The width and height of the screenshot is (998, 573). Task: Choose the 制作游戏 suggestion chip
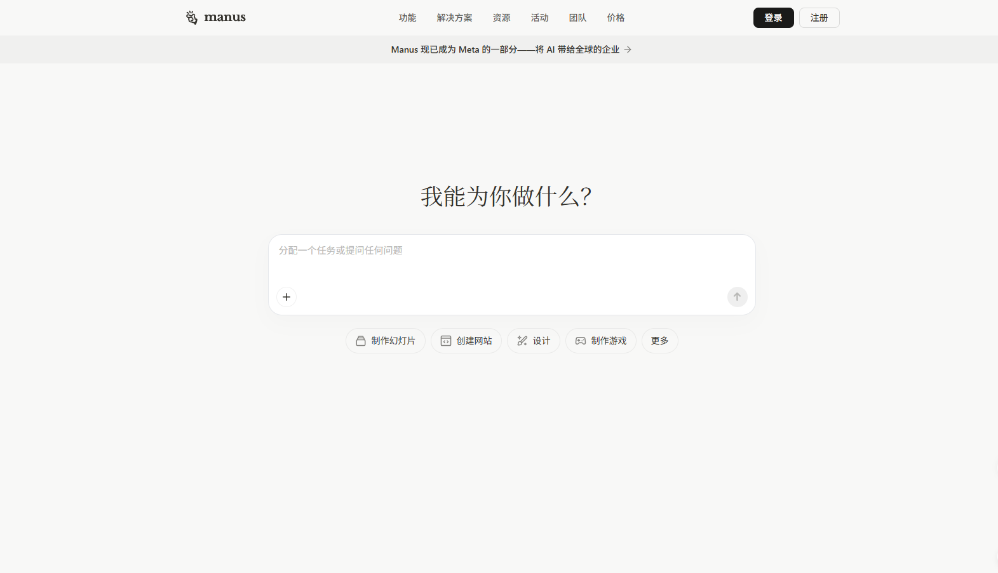(601, 341)
